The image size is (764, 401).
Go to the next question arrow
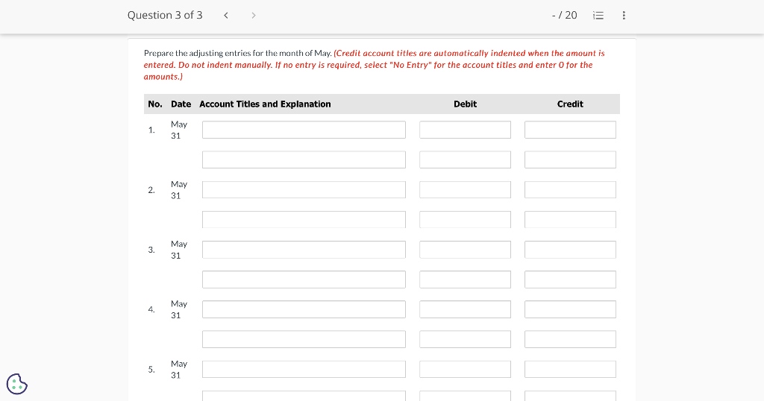(254, 15)
